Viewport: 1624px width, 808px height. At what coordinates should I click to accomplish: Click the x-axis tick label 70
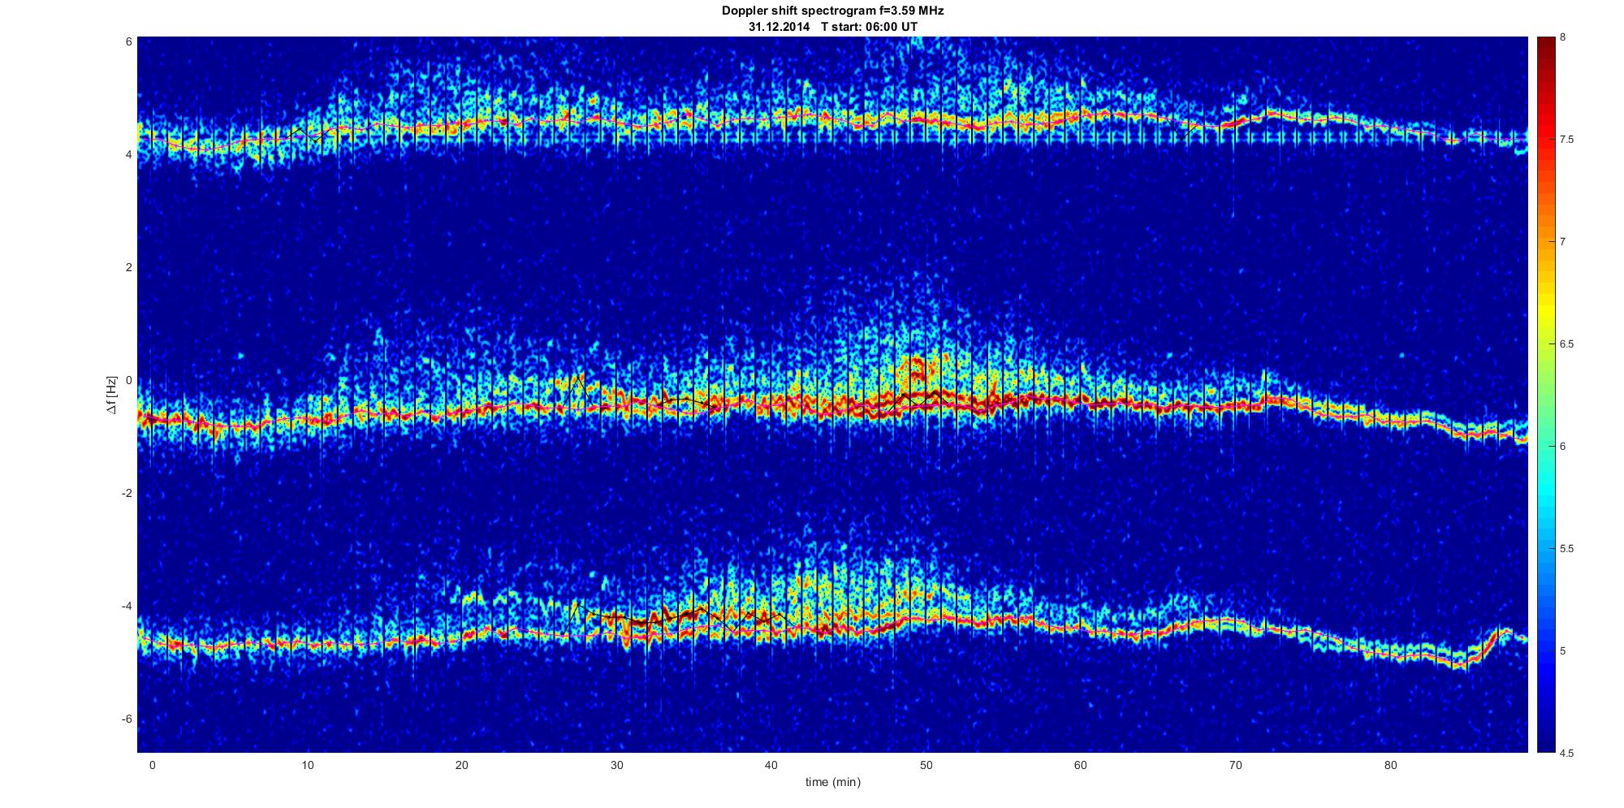1236,765
